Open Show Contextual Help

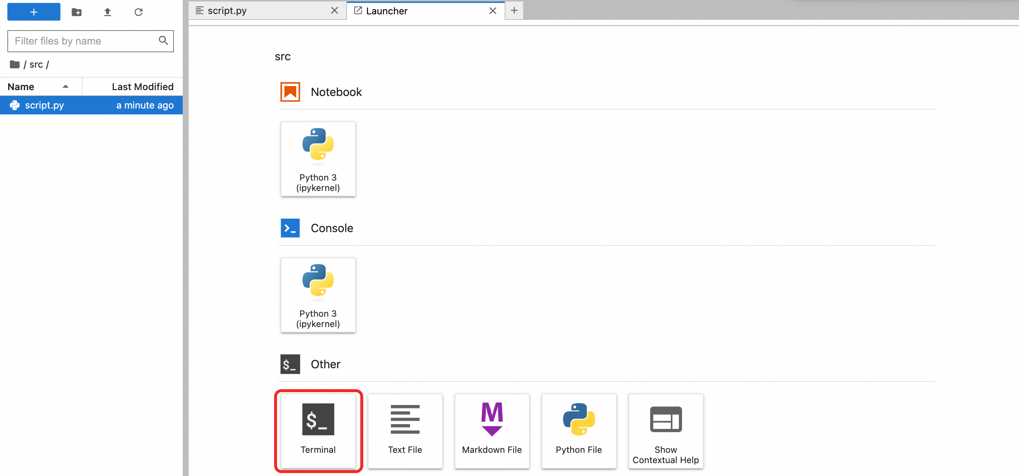coord(666,431)
